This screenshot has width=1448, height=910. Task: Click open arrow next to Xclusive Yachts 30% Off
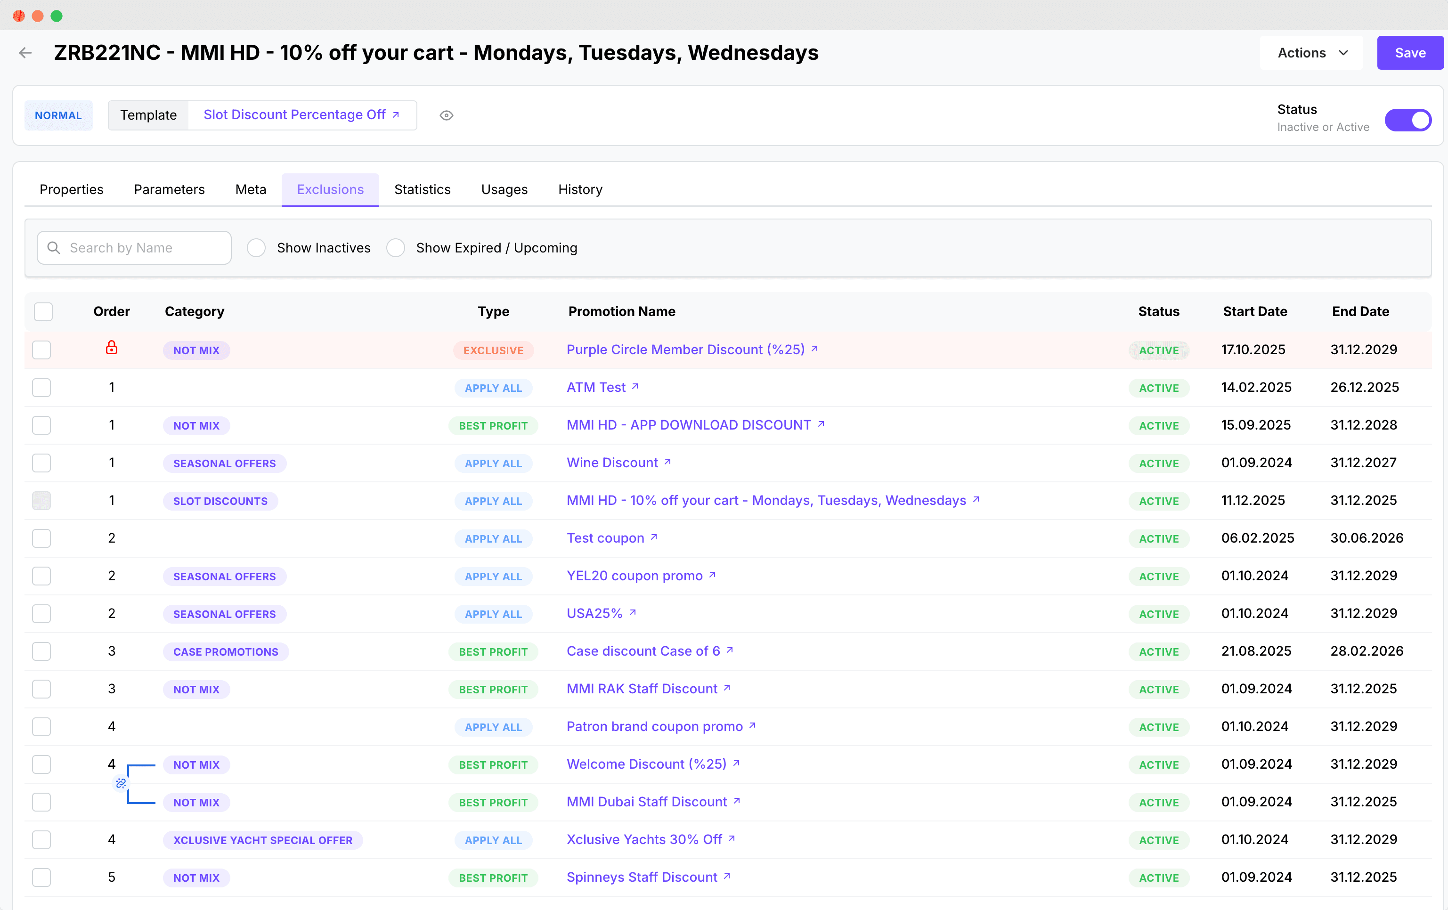click(732, 838)
